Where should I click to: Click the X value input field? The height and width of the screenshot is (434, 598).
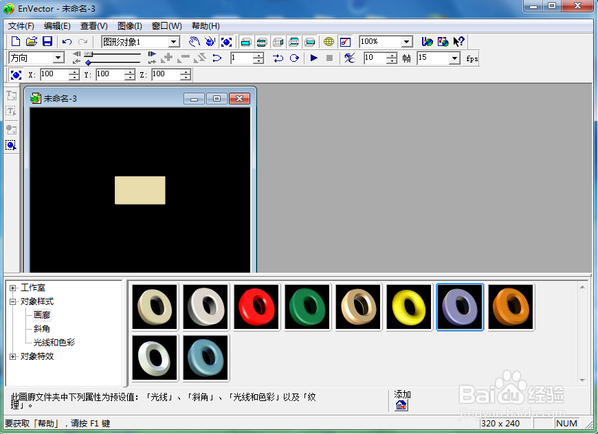click(54, 74)
